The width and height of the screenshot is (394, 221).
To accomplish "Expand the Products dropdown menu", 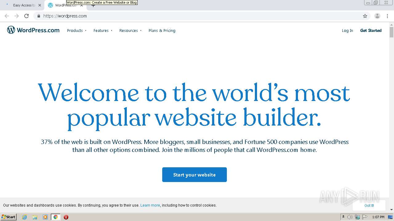I will pyautogui.click(x=77, y=30).
